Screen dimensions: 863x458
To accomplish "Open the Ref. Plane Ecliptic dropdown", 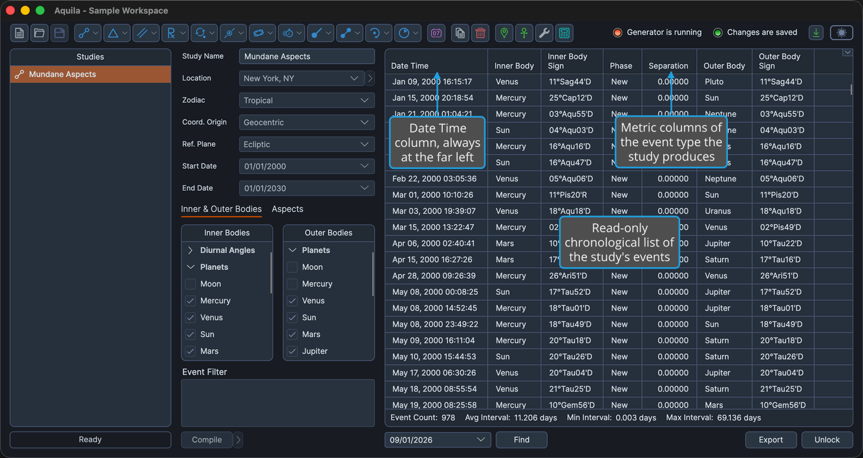I will pyautogui.click(x=307, y=144).
